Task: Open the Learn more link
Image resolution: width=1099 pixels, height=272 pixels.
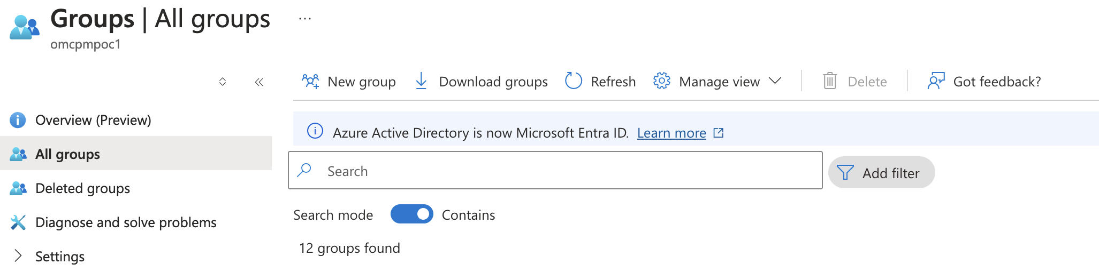Action: click(x=671, y=133)
